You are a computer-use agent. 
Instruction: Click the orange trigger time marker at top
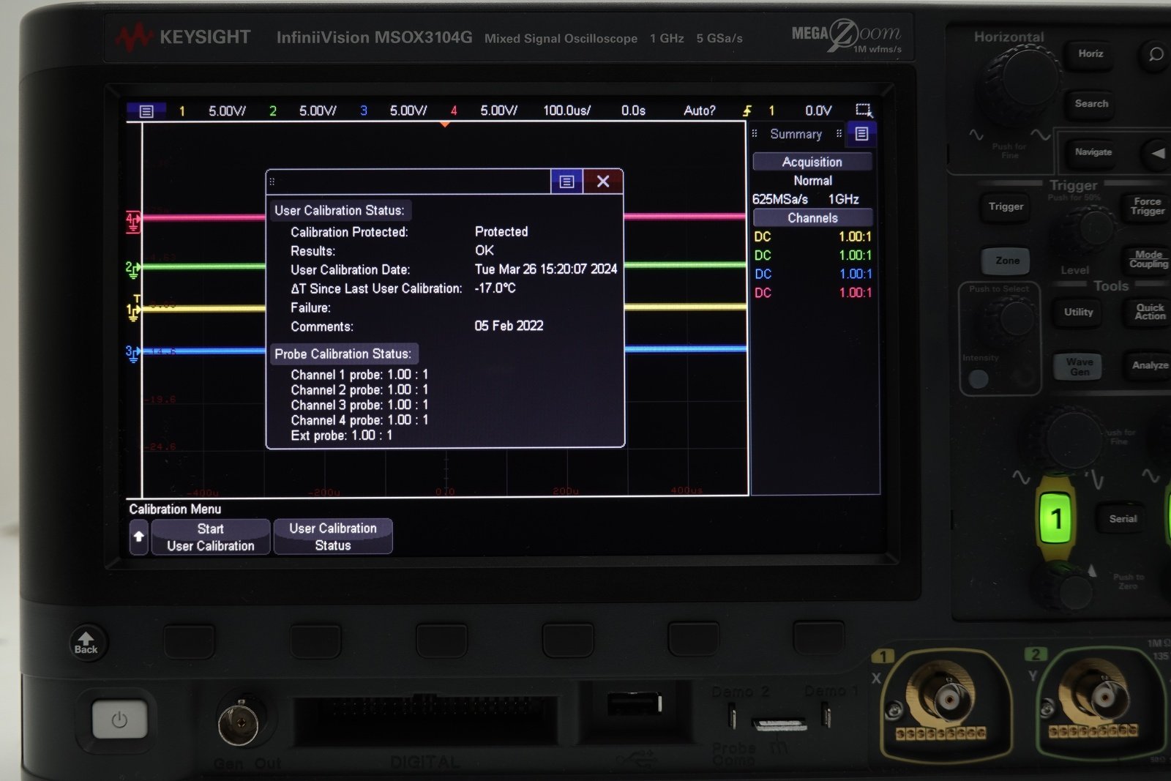point(444,124)
